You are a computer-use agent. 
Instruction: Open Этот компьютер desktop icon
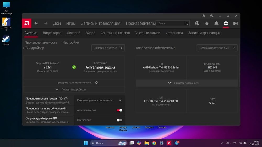tap(6, 8)
